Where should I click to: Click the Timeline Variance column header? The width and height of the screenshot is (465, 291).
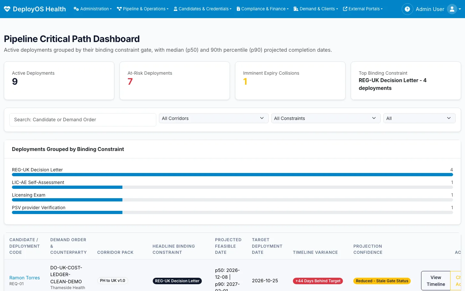(315, 253)
